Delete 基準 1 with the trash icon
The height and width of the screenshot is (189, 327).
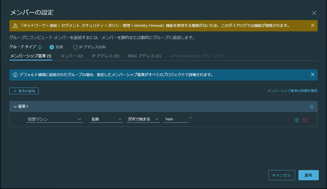click(x=311, y=107)
